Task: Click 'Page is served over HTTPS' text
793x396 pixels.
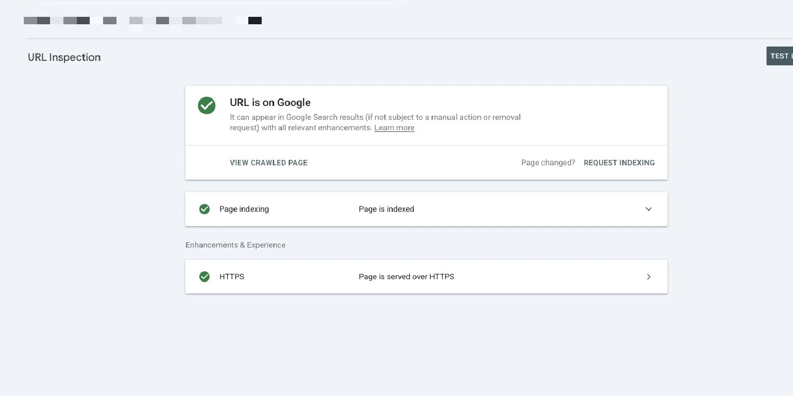Action: (x=406, y=277)
